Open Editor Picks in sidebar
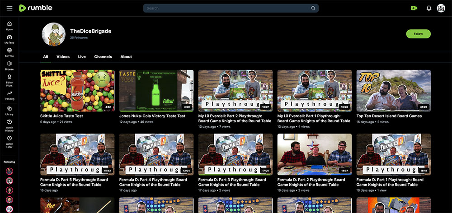Viewport: 452px width, 213px height. point(9,80)
